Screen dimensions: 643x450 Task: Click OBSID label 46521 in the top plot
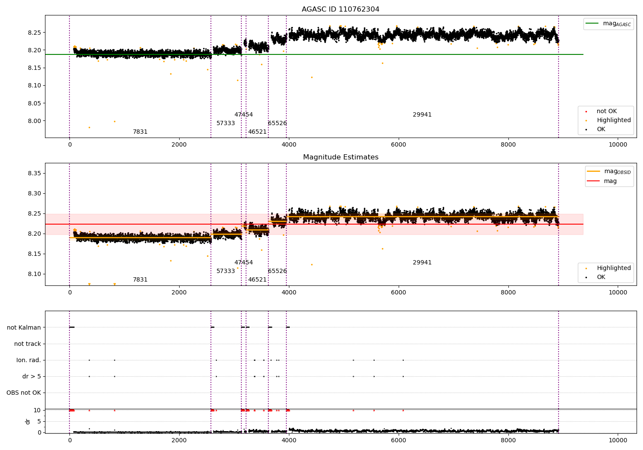point(257,132)
